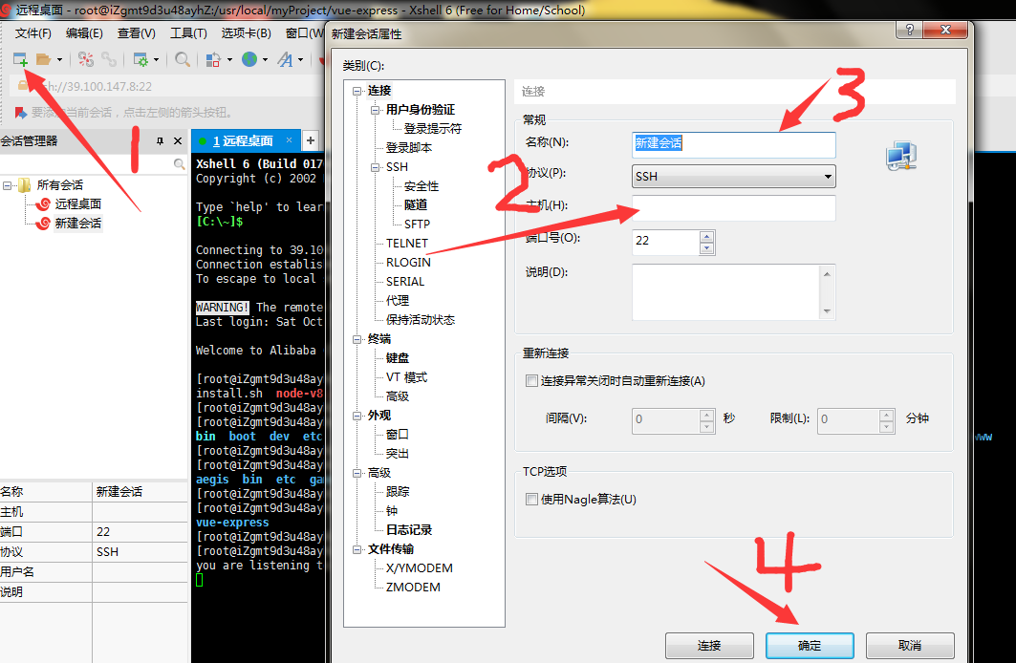Collapse the SSH tree node
The image size is (1016, 663).
(376, 168)
